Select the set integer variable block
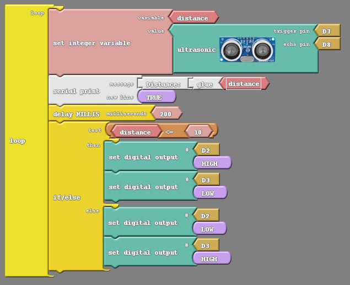350x285 pixels. [x=91, y=43]
